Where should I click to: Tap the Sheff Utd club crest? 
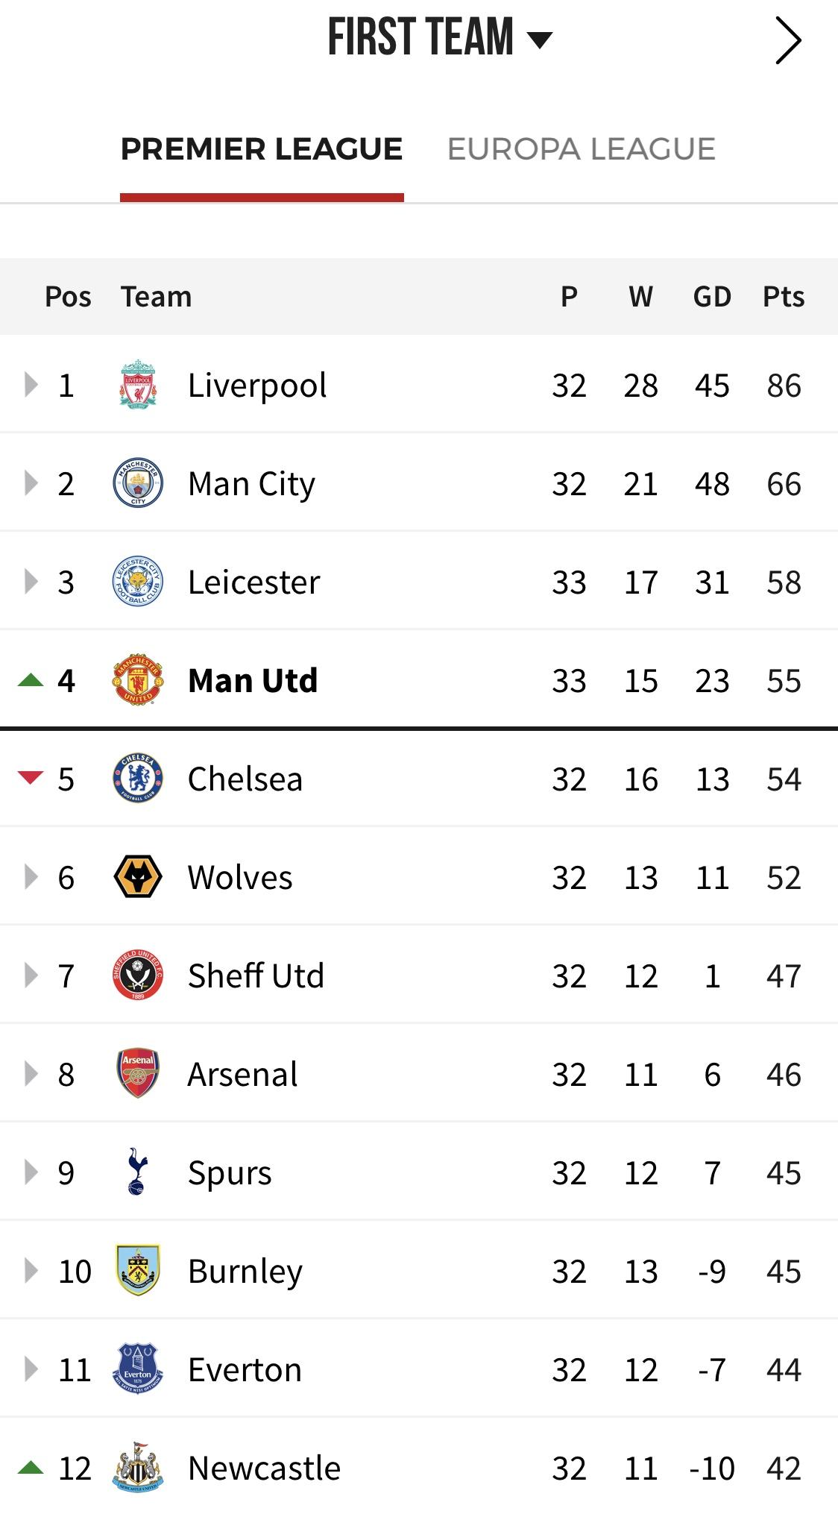coord(138,976)
